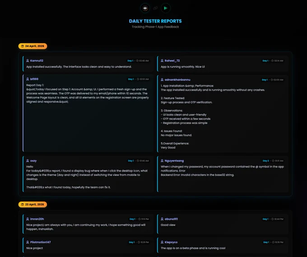This screenshot has height=257, width=307.
Task: Open the Nguyentsang username
Action: (174, 161)
